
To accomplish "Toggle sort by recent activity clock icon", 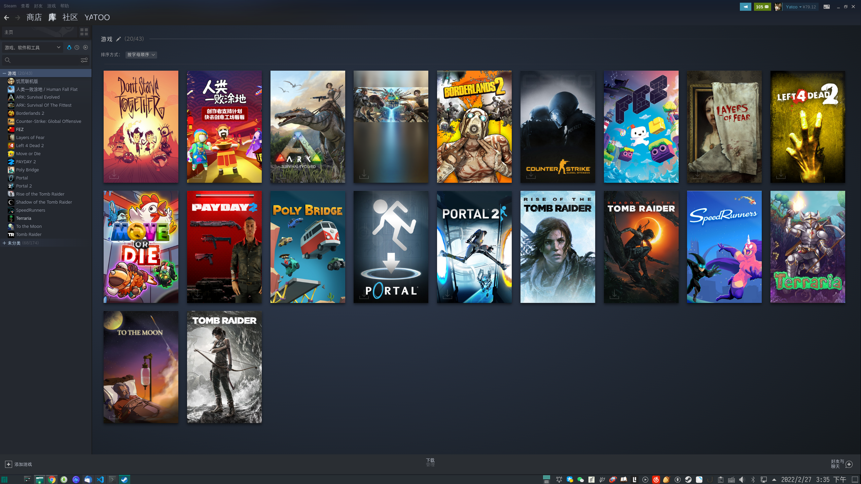I will (x=77, y=47).
